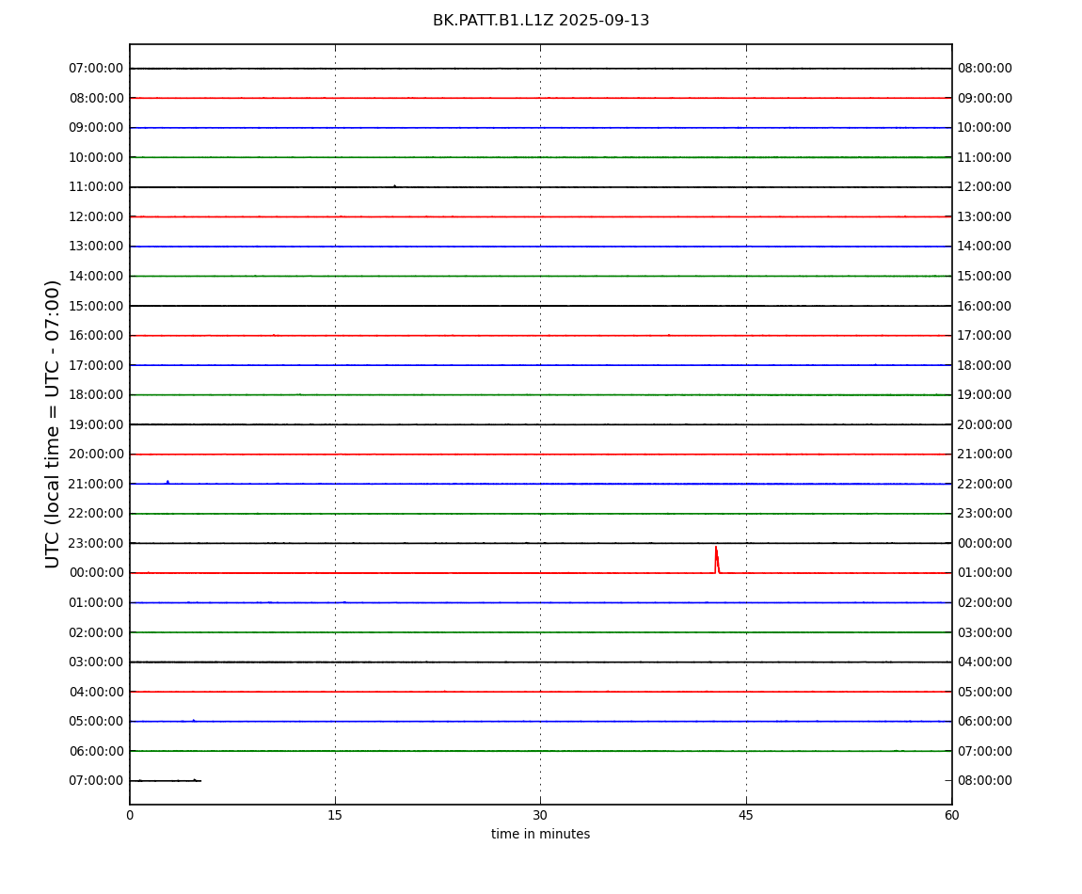
Task: Click the left-axis label 17:00:00
Action: (96, 365)
